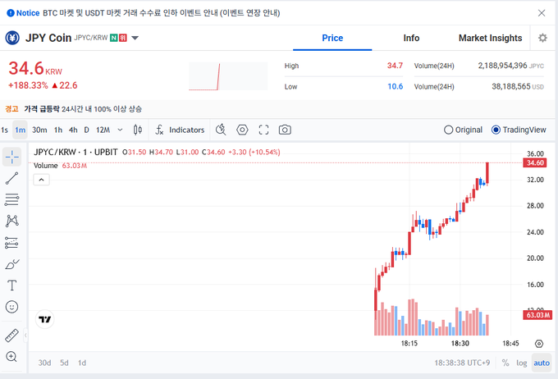Viewport: 558px width, 379px height.
Task: Open the page settings gear
Action: [542, 38]
